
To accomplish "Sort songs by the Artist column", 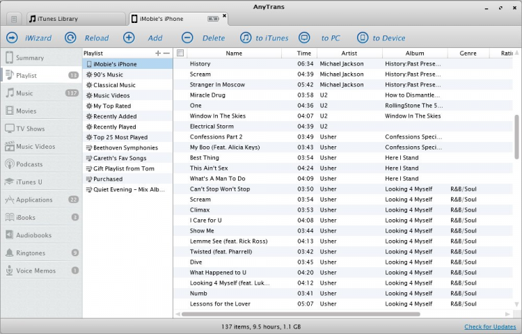I will pyautogui.click(x=349, y=53).
